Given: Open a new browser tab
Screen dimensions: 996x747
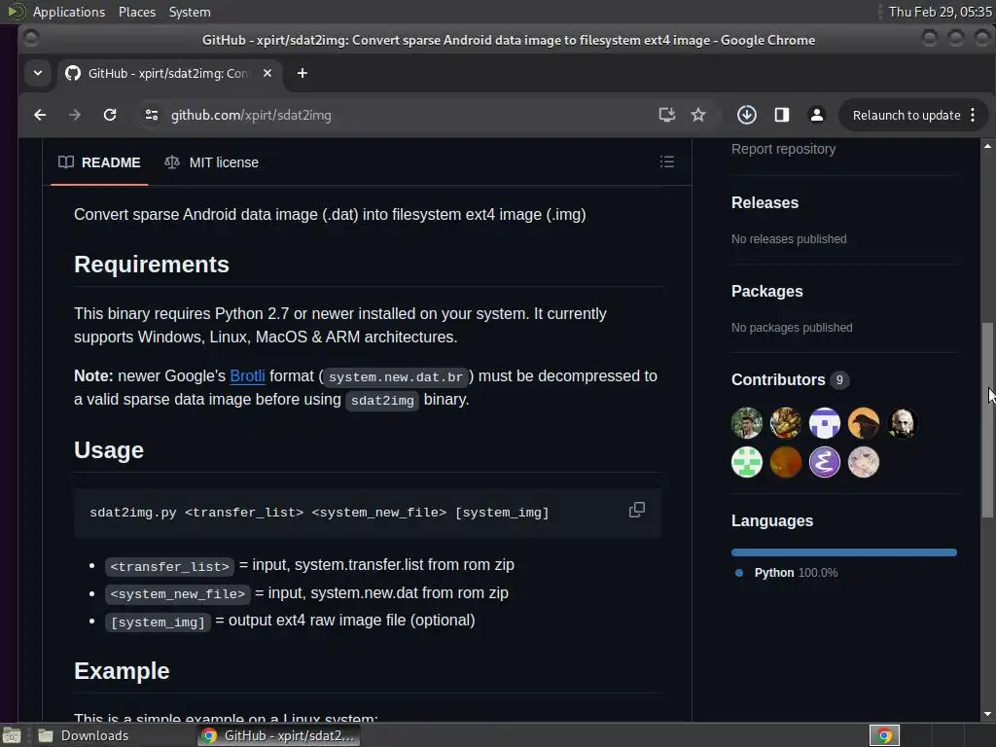Looking at the screenshot, I should point(302,73).
